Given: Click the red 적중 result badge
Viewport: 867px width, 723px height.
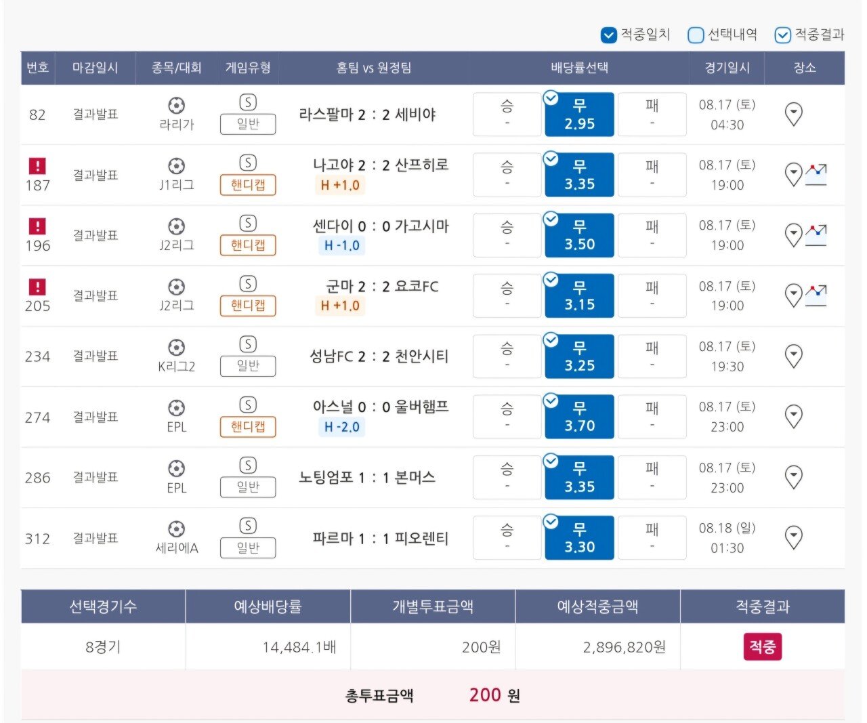Looking at the screenshot, I should point(762,647).
